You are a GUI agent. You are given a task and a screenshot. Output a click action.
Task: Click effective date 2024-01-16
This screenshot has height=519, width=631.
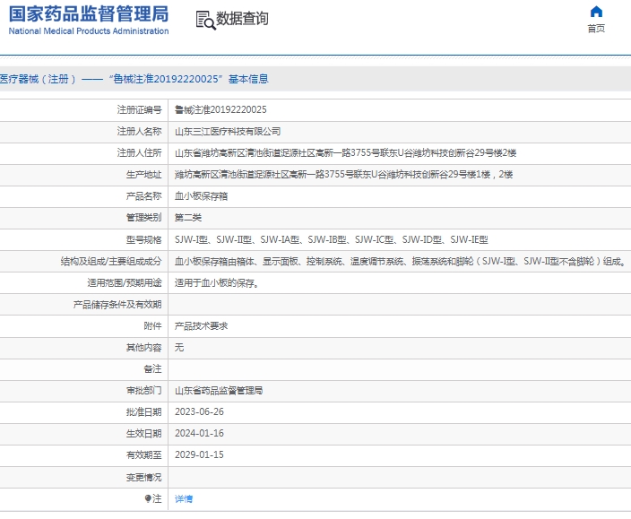pyautogui.click(x=199, y=433)
